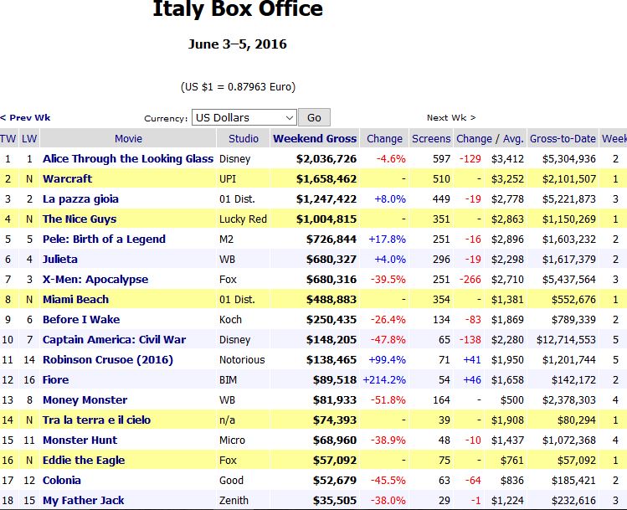Click the +214.2% change value for Fiore
This screenshot has width=627, height=510.
(x=384, y=380)
